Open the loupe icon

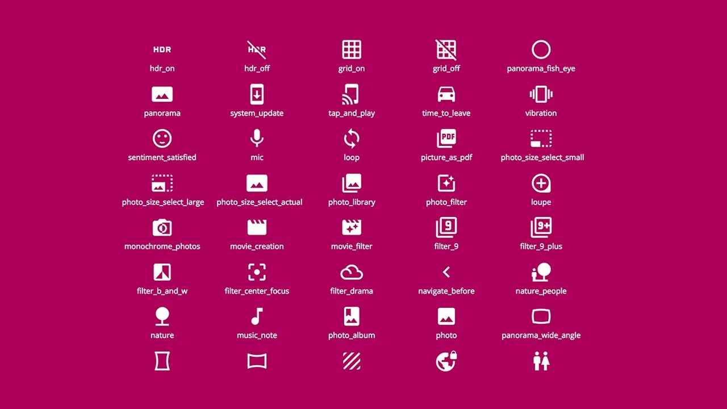(x=541, y=183)
